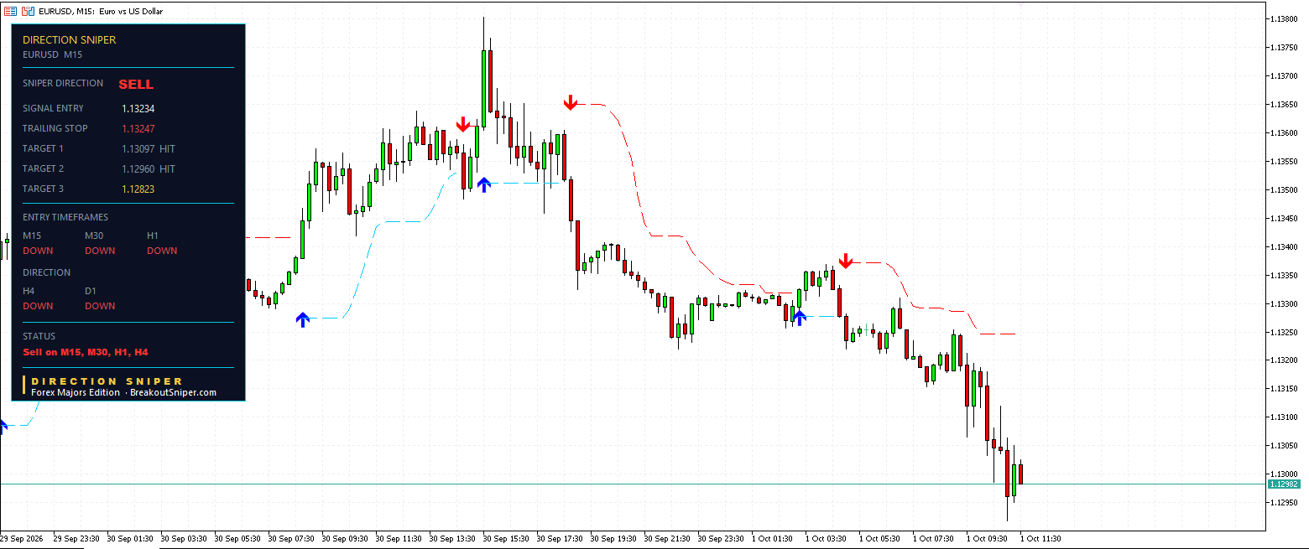The height and width of the screenshot is (549, 1309).
Task: Click price axis label 1.13000
Action: coord(1284,474)
